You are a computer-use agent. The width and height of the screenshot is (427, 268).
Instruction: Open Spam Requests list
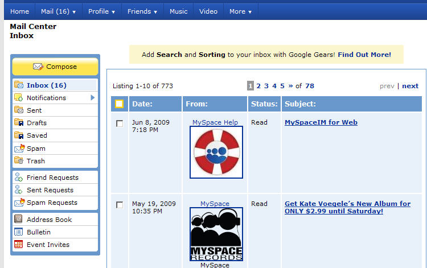tap(55, 203)
